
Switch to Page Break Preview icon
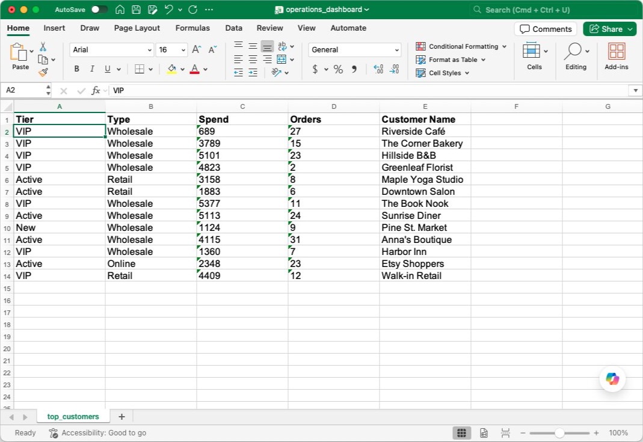tap(505, 432)
